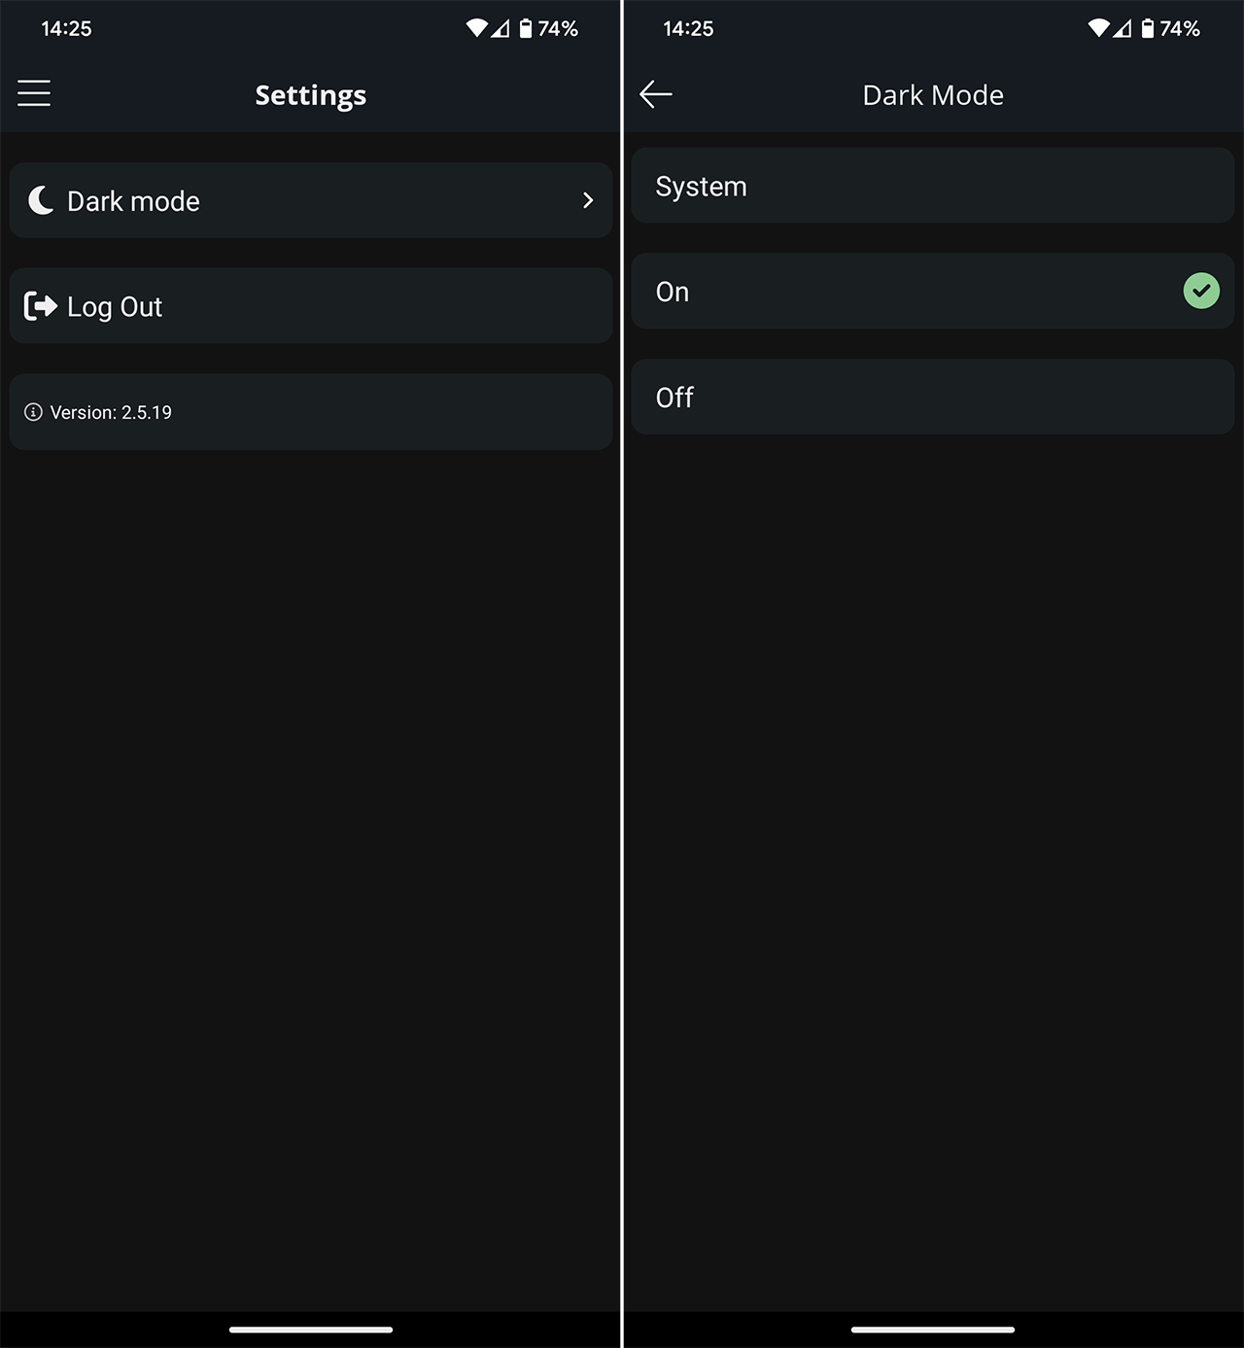This screenshot has height=1348, width=1244.
Task: Tap the Version 2.5.19 text
Action: tap(111, 412)
